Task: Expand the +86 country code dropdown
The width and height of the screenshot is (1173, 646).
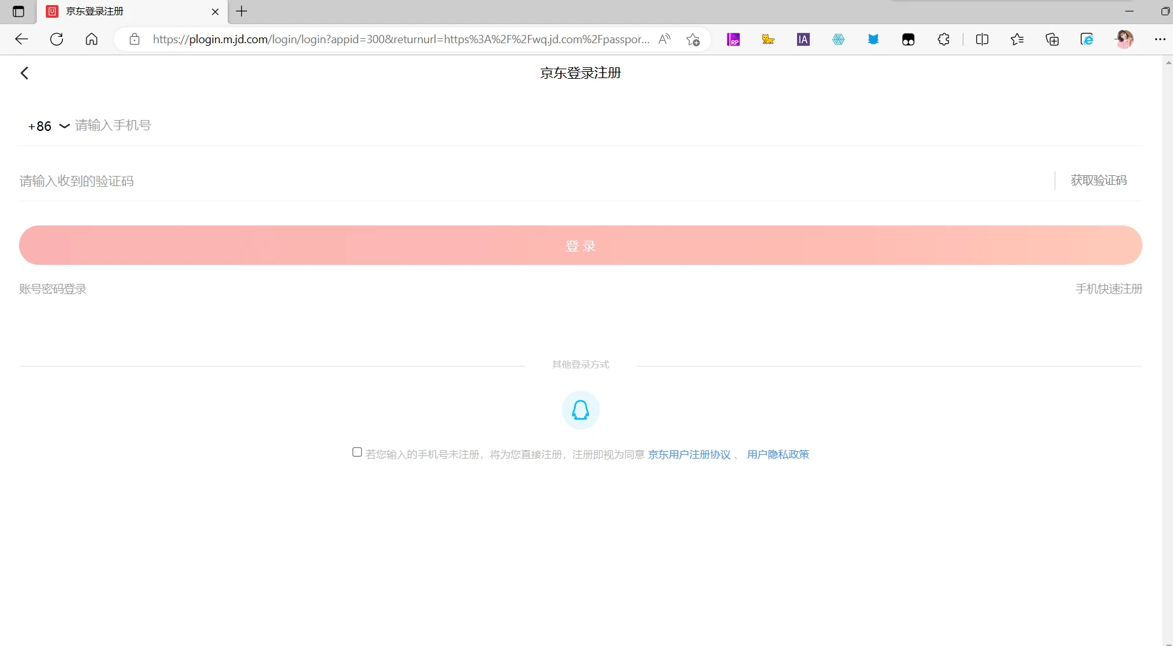Action: point(48,126)
